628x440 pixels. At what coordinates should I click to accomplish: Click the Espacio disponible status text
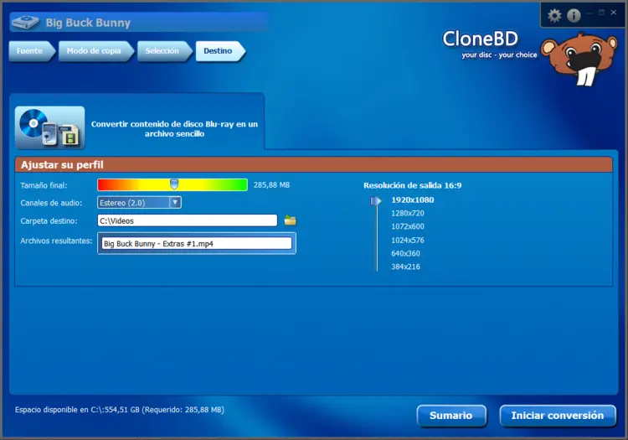pyautogui.click(x=120, y=410)
